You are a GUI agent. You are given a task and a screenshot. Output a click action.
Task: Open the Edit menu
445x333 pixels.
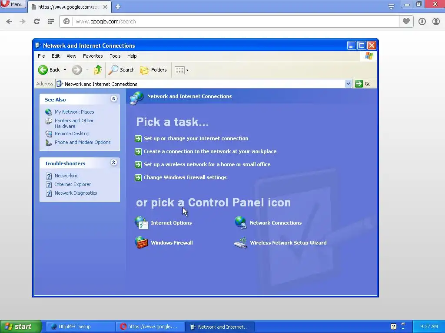pyautogui.click(x=56, y=56)
